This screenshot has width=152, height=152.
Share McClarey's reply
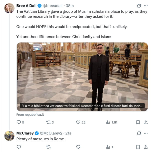click(146, 147)
